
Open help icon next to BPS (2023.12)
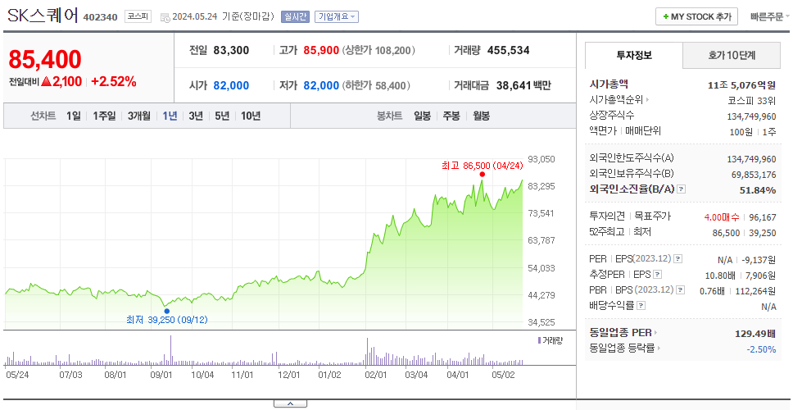point(681,290)
